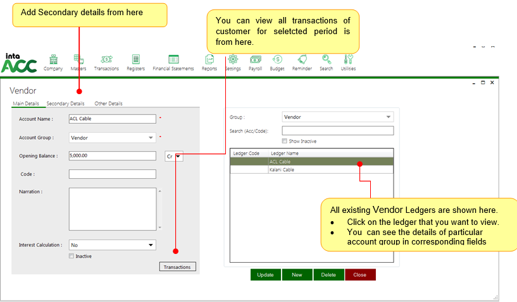
Task: Click the Payroll toolbar icon
Action: coord(255,61)
